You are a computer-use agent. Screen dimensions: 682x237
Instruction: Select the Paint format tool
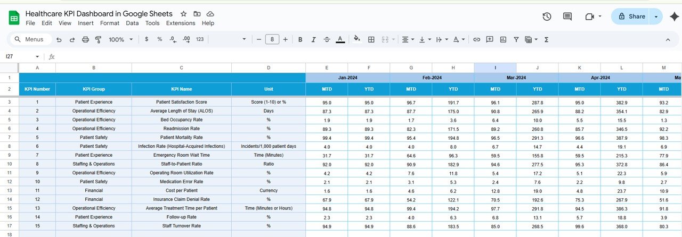coord(98,39)
